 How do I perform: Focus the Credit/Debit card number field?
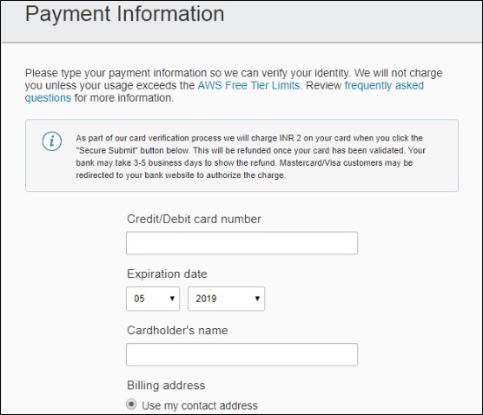(241, 243)
